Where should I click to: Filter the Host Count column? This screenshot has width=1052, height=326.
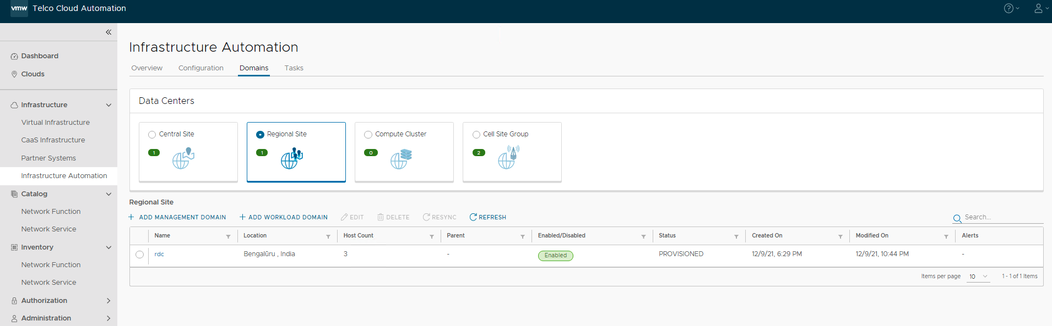(x=432, y=236)
